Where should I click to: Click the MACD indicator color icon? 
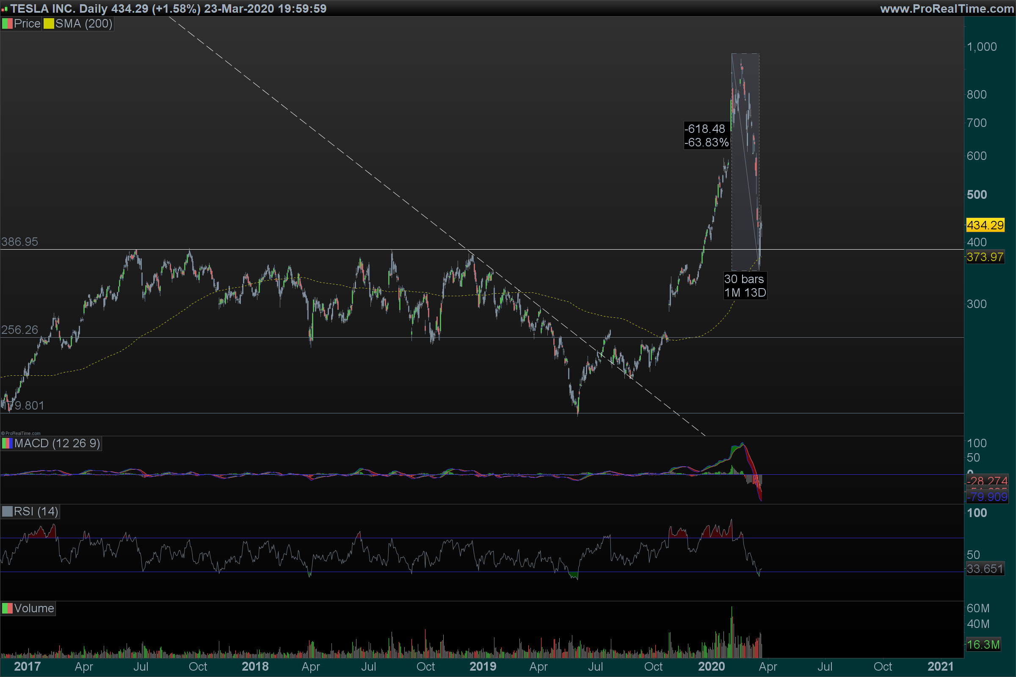7,443
